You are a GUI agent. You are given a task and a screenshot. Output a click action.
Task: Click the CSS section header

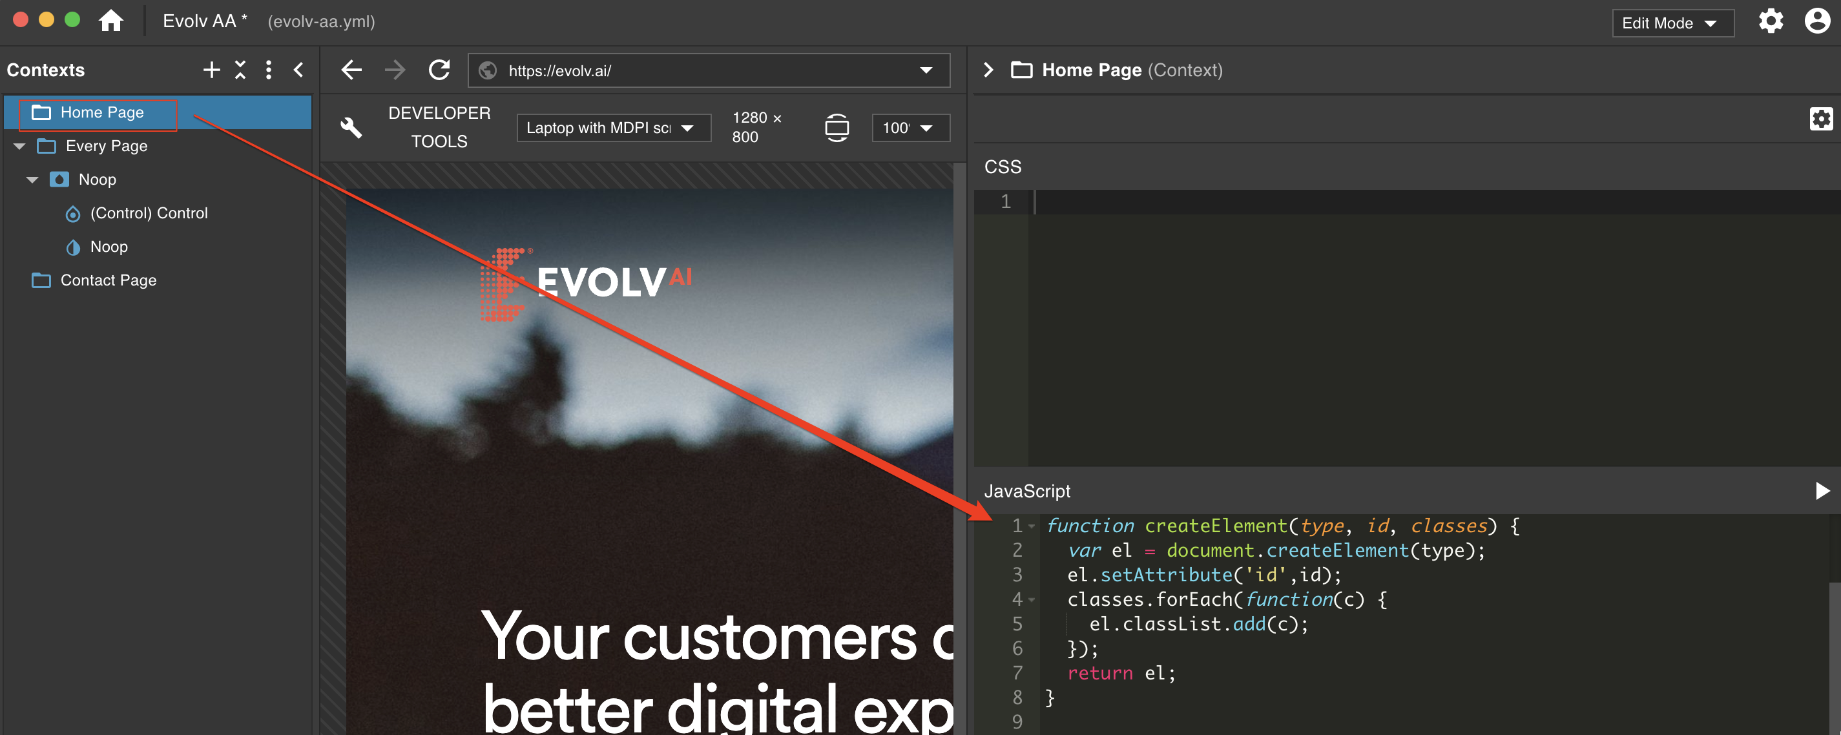[1003, 167]
